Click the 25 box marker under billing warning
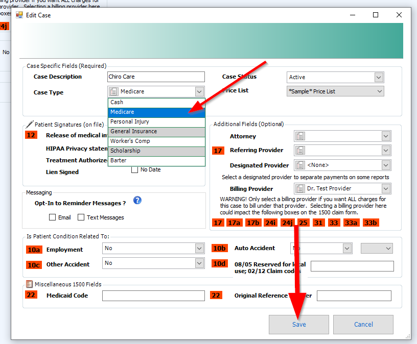Viewport: 417px width, 344px height. (303, 223)
